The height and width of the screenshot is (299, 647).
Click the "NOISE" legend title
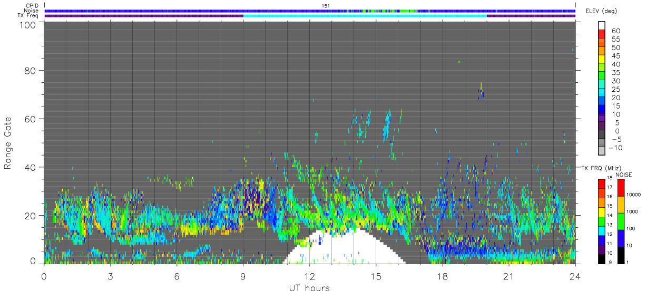pos(624,175)
